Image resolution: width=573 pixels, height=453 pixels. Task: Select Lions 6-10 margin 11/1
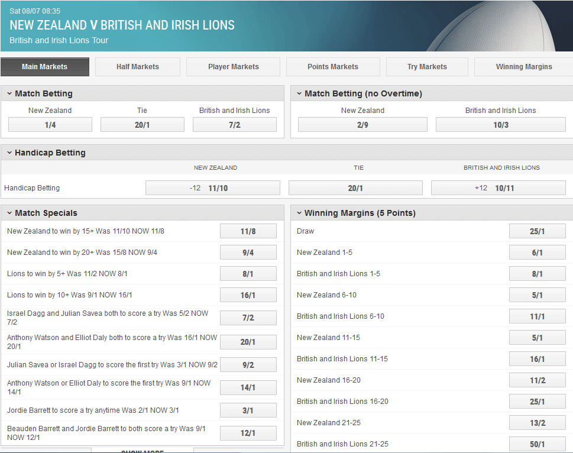[x=537, y=316]
